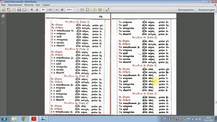217x122 pixels.
Task: Open the Окно menu
Action: click(38, 5)
